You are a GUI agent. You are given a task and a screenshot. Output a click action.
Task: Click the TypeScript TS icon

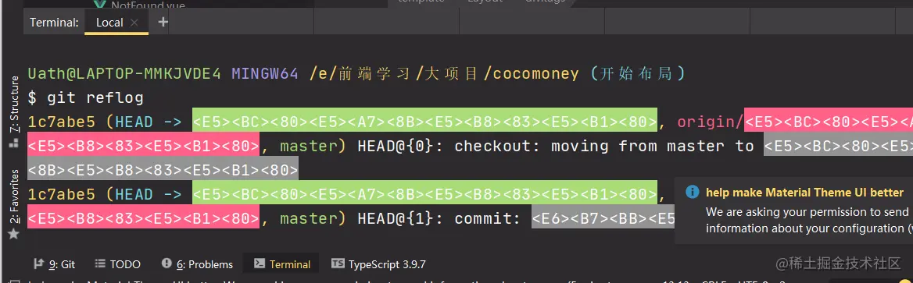(338, 264)
